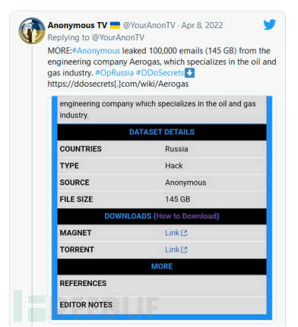
Task: Open the Anonymous TV profile avatar
Action: tap(32, 30)
